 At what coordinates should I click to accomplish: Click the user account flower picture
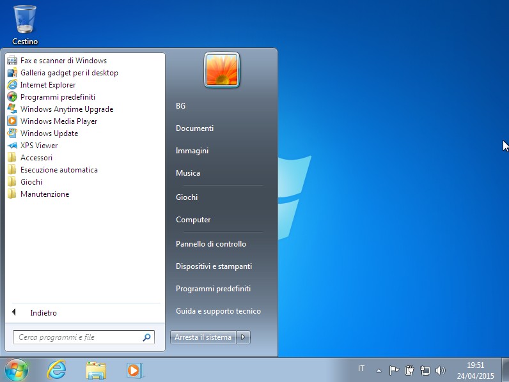[222, 70]
